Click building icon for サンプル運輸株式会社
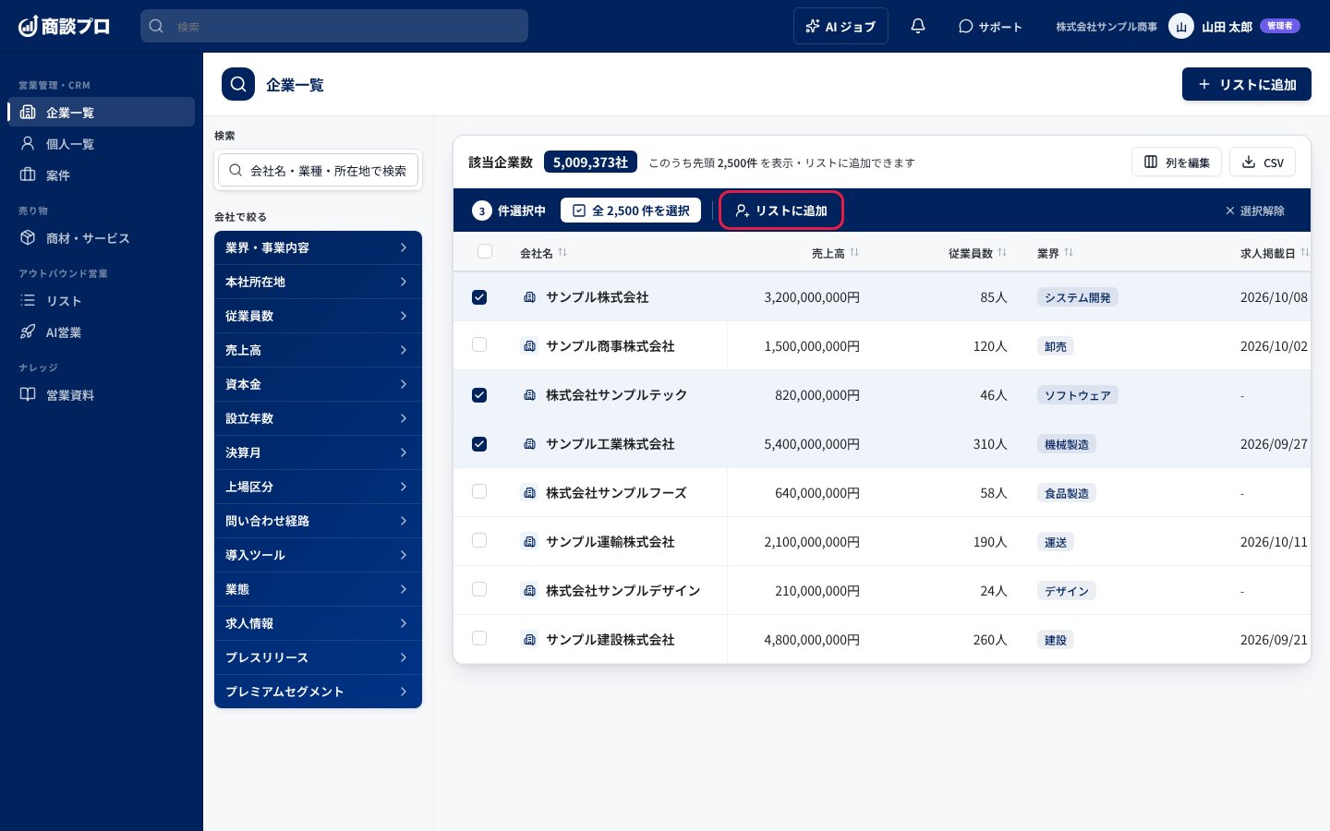 (529, 542)
